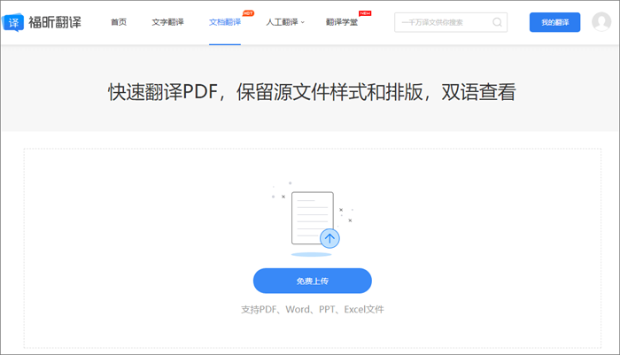This screenshot has width=620, height=355.
Task: Go to the 首页 home page
Action: coord(119,22)
